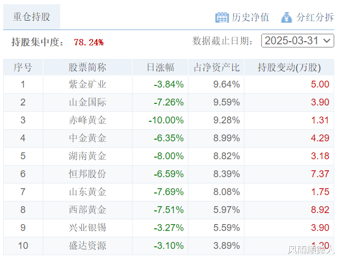Image resolution: width=340 pixels, height=261 pixels.
Task: Click the 持股集中度 value 78.24%
Action: coord(89,42)
